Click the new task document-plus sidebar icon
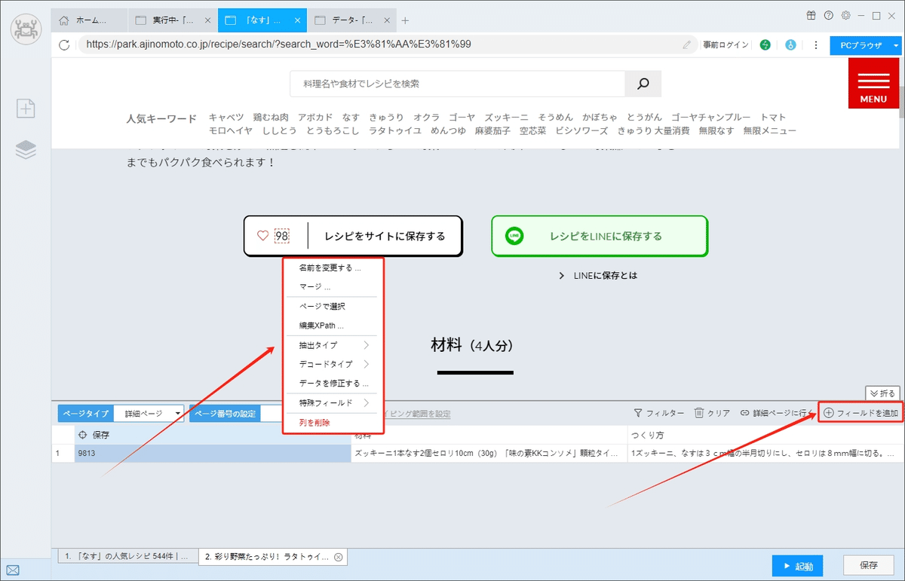This screenshot has width=905, height=581. pos(26,109)
